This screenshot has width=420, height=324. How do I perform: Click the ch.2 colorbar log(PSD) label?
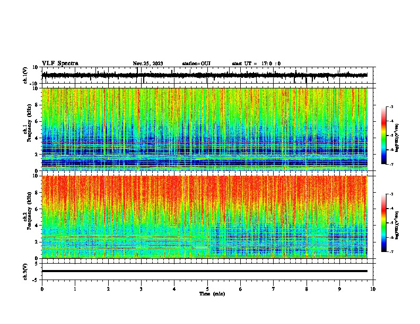[x=397, y=225]
